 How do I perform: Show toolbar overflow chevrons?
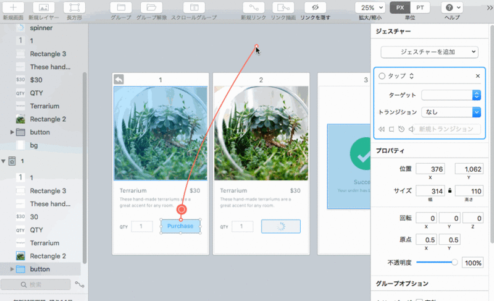click(x=490, y=8)
